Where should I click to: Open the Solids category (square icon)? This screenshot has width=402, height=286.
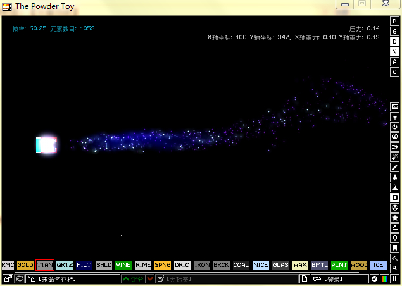click(395, 197)
